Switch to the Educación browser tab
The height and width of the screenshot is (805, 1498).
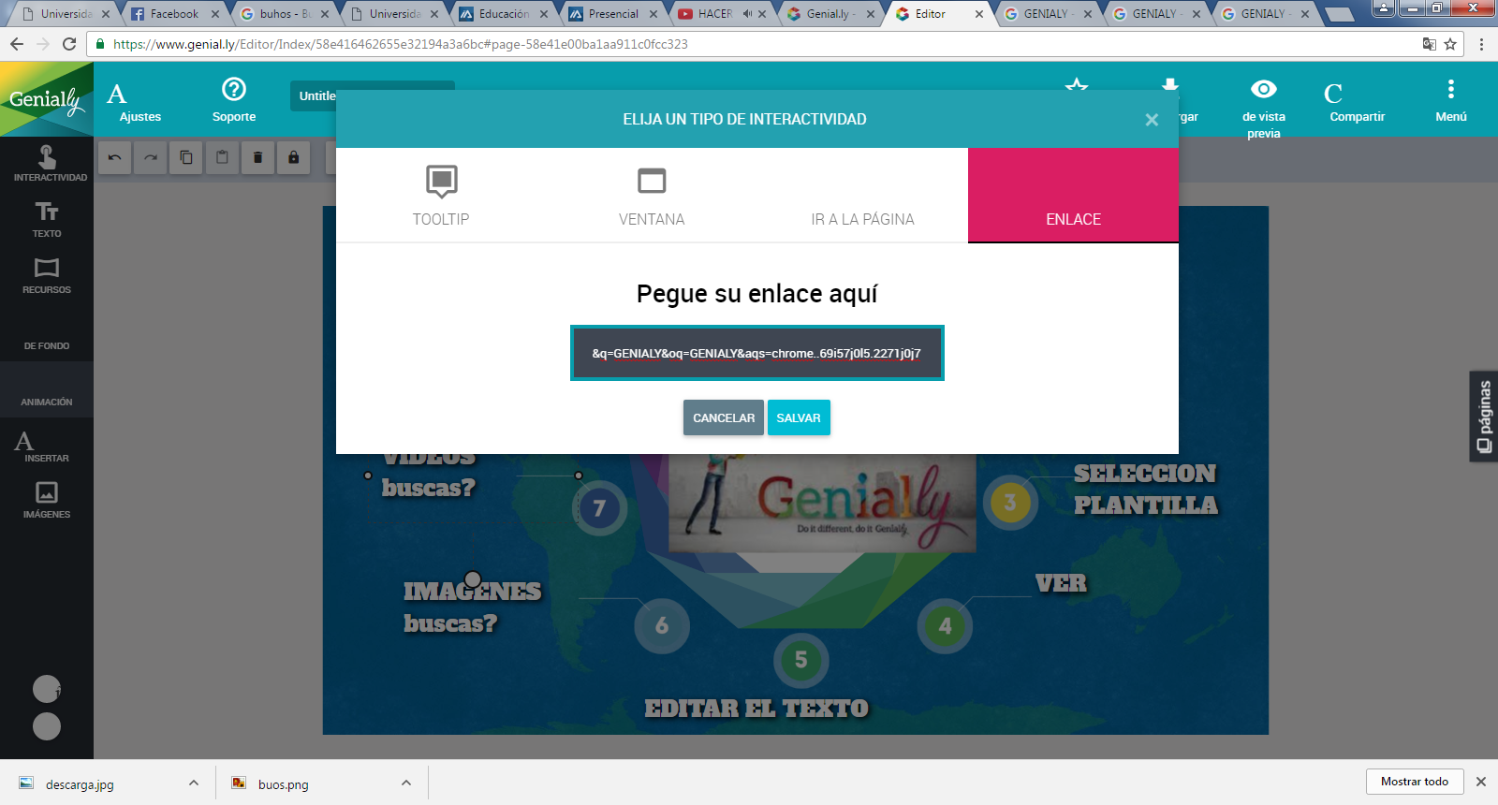[502, 14]
